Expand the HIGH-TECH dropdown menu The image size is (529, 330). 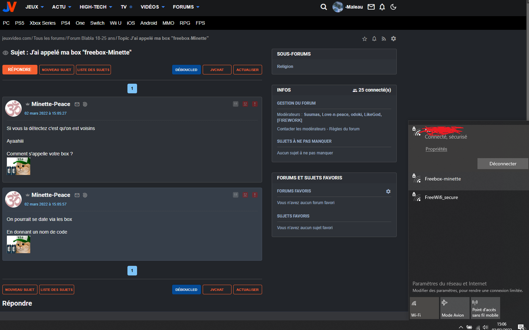(95, 7)
